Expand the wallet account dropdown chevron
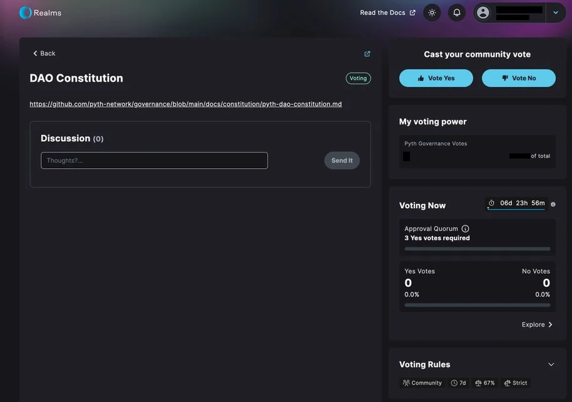The height and width of the screenshot is (402, 572). [556, 13]
